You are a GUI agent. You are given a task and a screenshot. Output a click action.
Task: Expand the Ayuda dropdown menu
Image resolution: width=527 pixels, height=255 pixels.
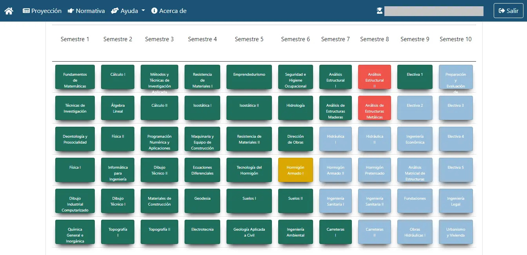128,11
